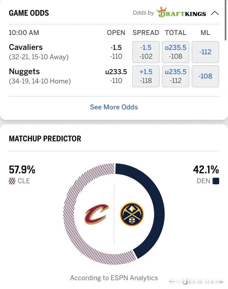Choose the over o235.5 total
The width and height of the screenshot is (228, 289).
coord(175,52)
